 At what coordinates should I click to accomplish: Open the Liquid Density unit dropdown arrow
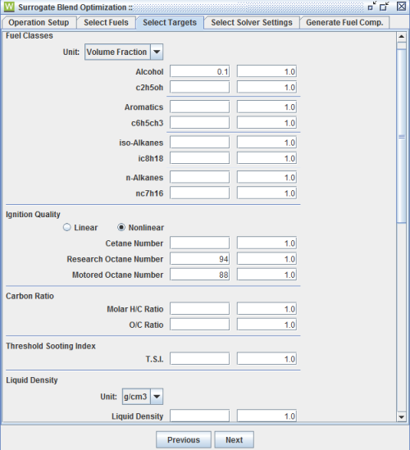(x=157, y=397)
